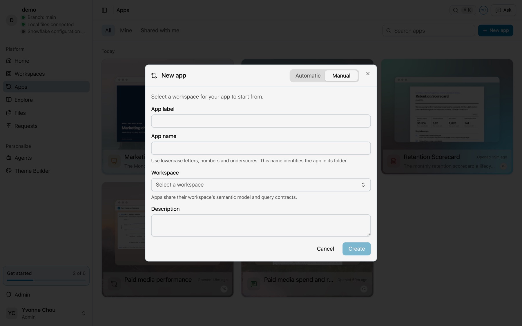The height and width of the screenshot is (326, 522).
Task: Select the Apps sidebar item
Action: 46,87
